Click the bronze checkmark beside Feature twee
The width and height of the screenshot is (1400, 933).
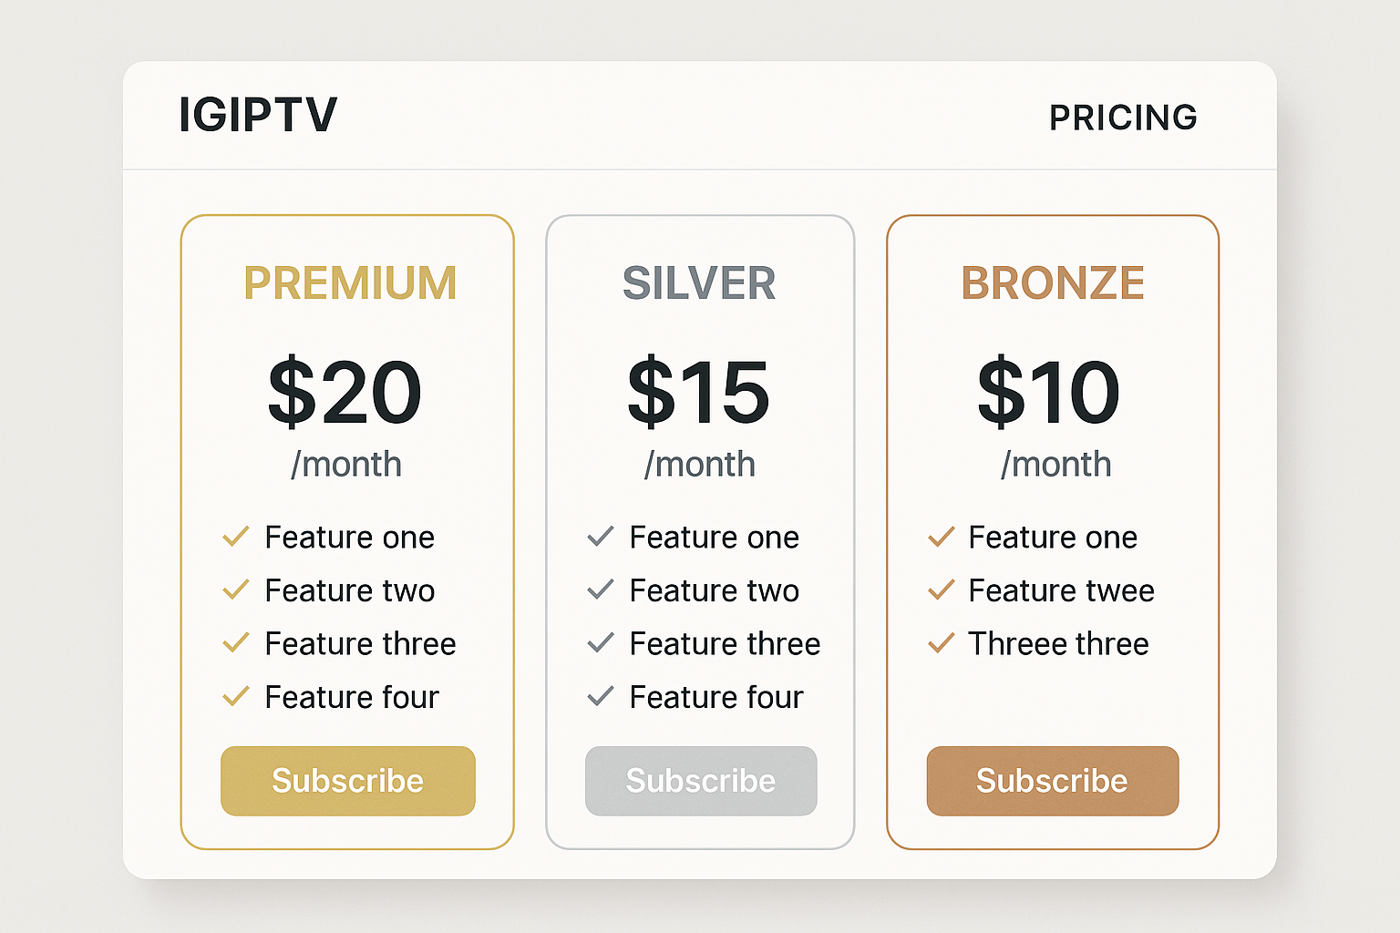tap(942, 590)
